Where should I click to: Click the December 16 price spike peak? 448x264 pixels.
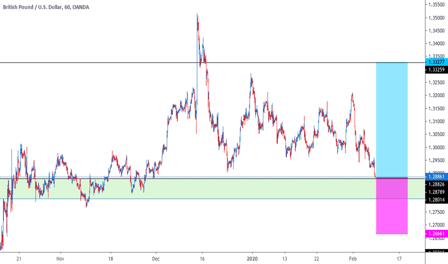(197, 14)
